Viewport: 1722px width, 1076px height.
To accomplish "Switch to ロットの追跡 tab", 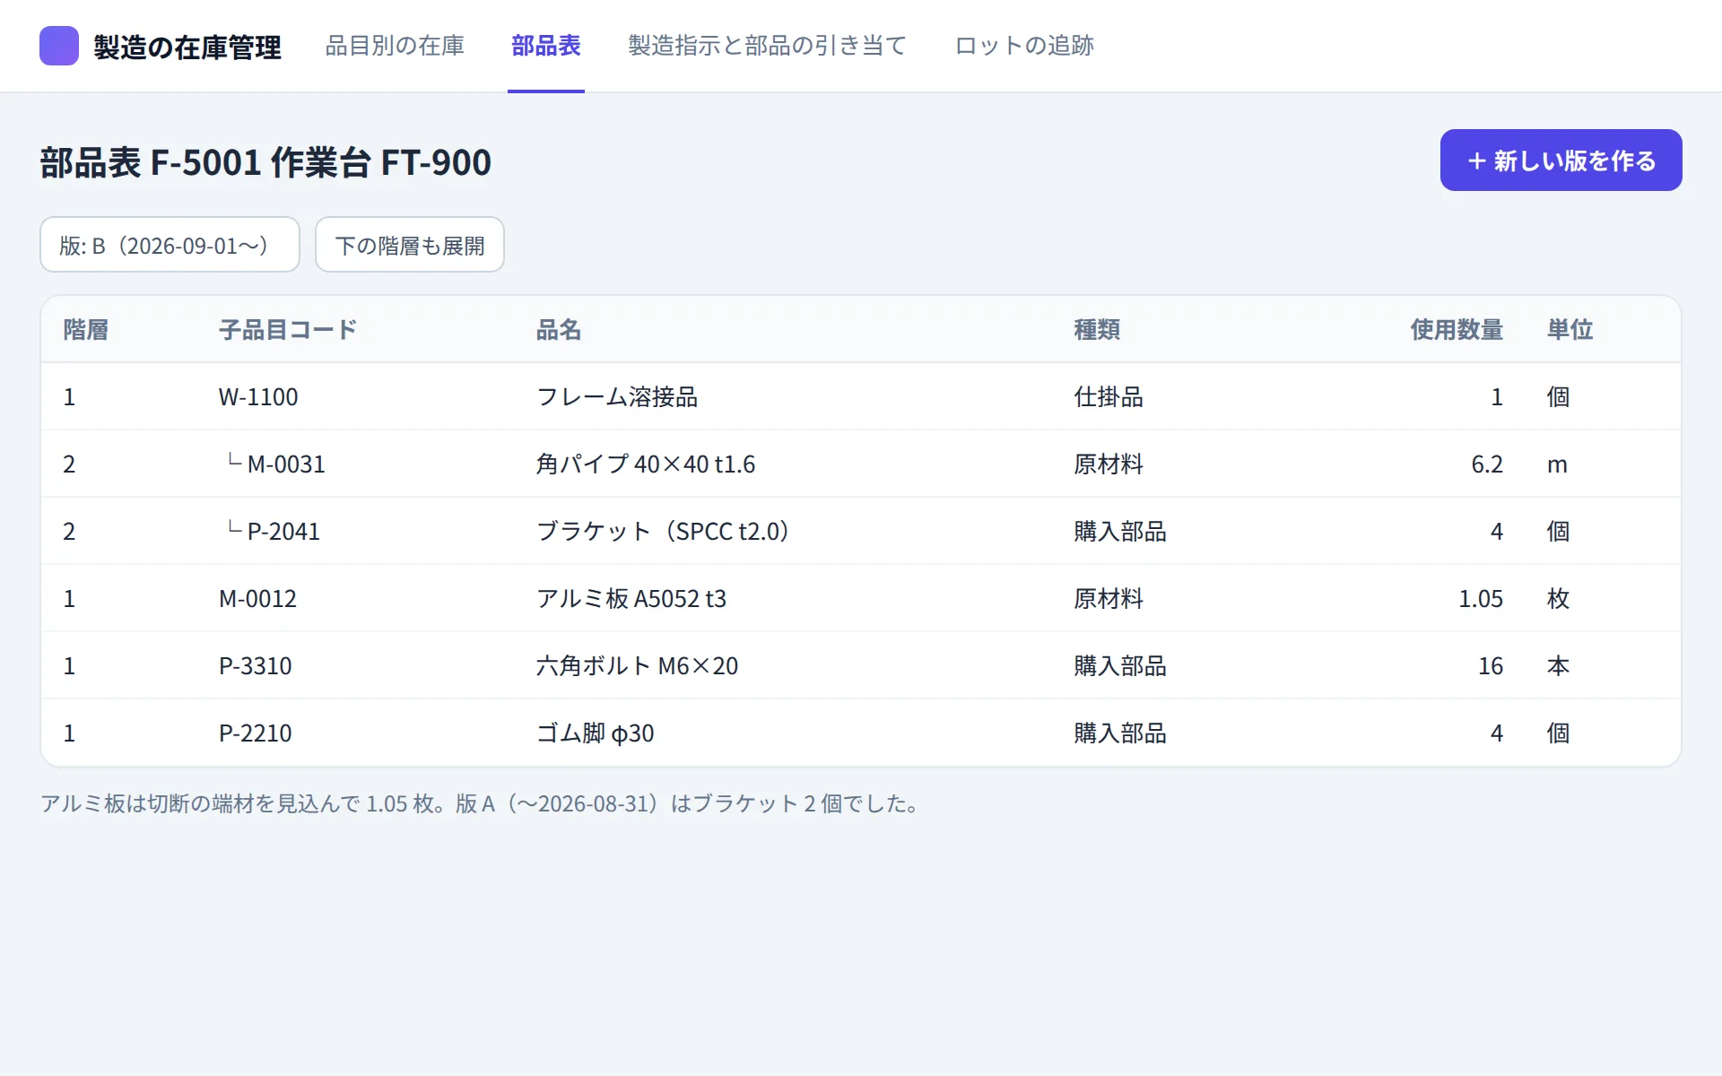I will point(1024,46).
